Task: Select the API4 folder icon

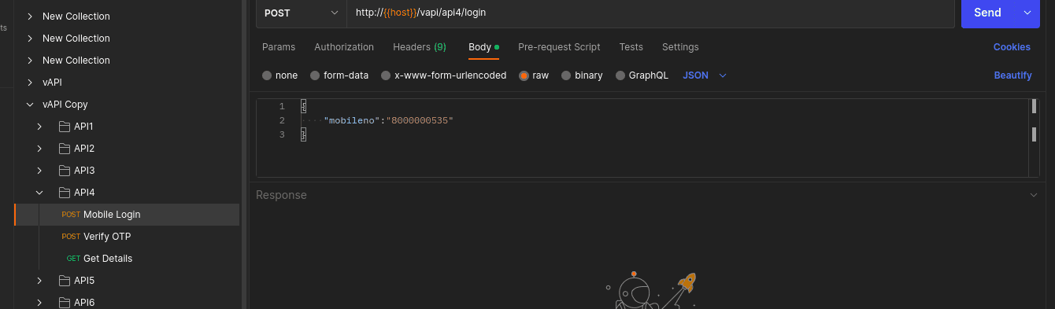Action: coord(65,193)
